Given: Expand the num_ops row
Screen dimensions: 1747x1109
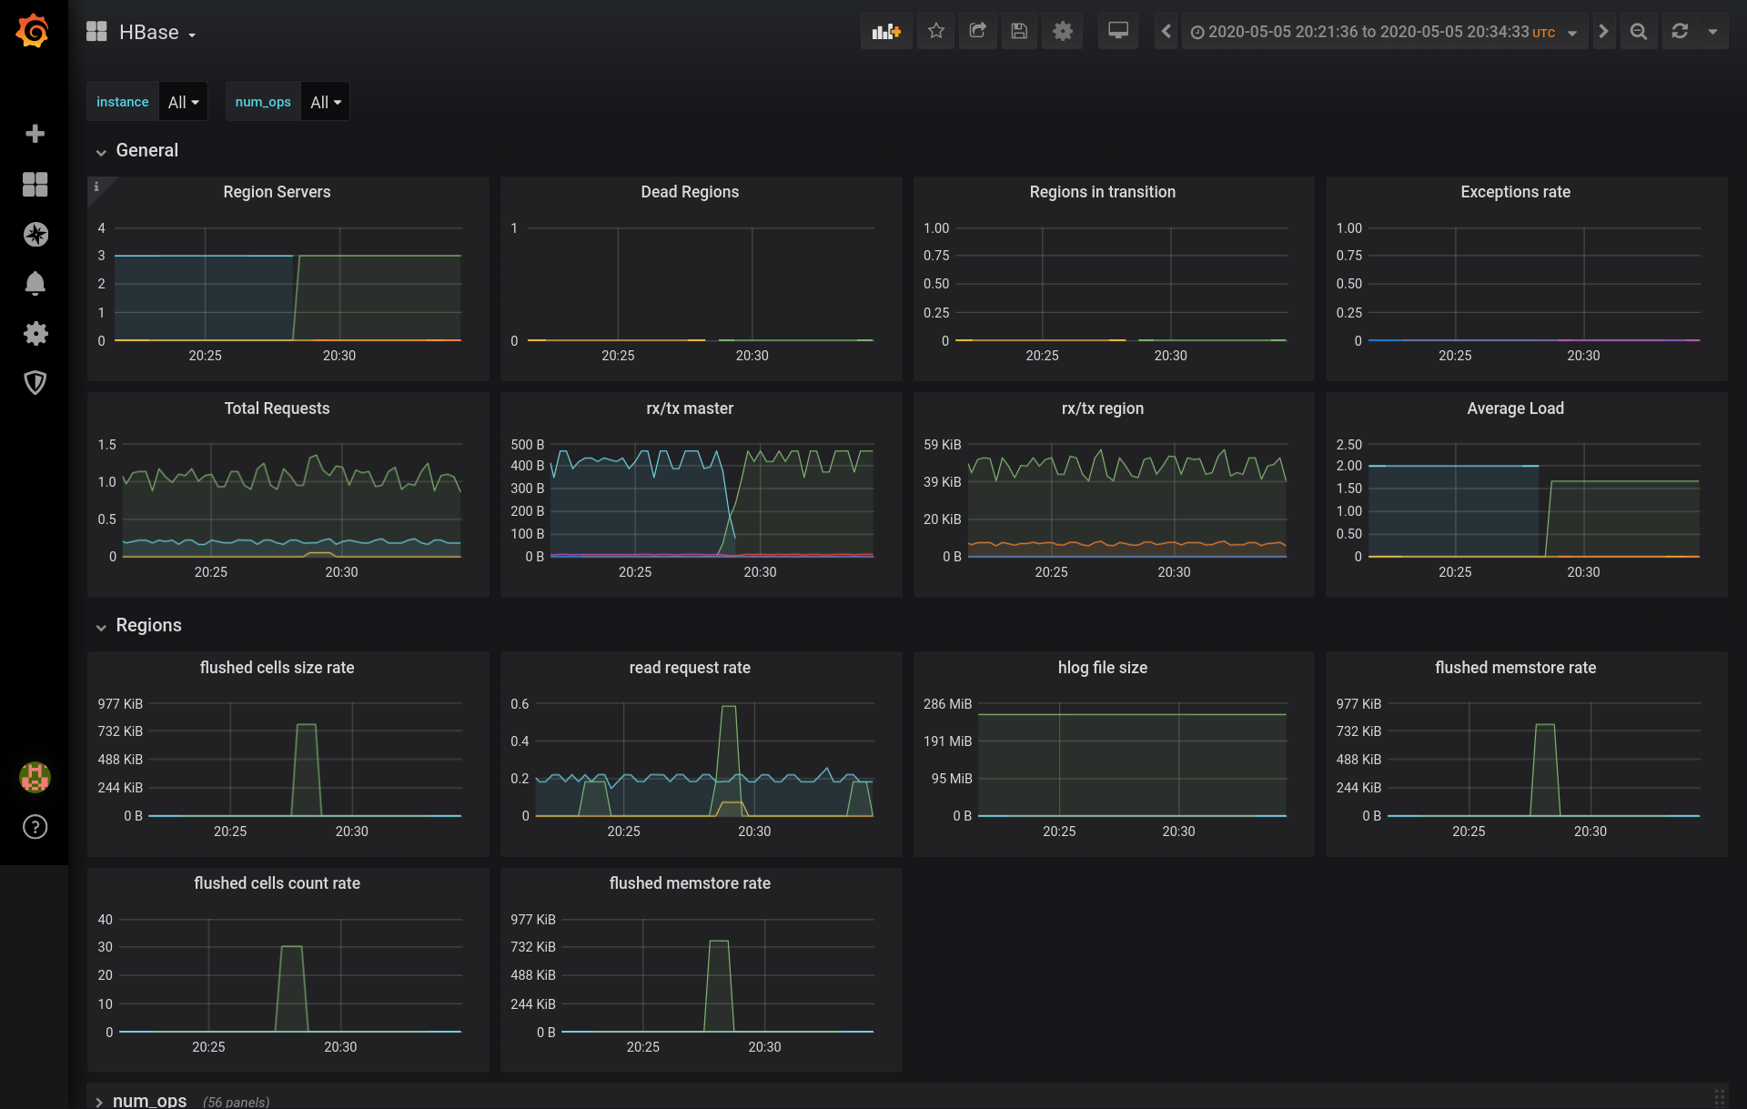Looking at the screenshot, I should [148, 1101].
